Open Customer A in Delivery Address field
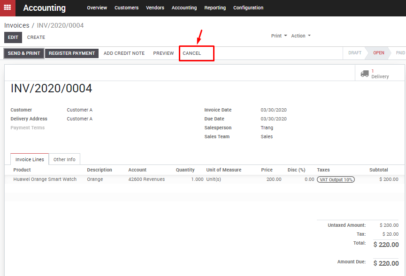This screenshot has width=406, height=276. [x=79, y=119]
